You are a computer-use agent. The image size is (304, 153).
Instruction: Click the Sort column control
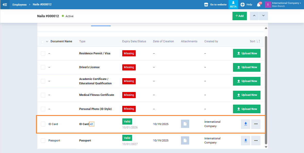[255, 41]
